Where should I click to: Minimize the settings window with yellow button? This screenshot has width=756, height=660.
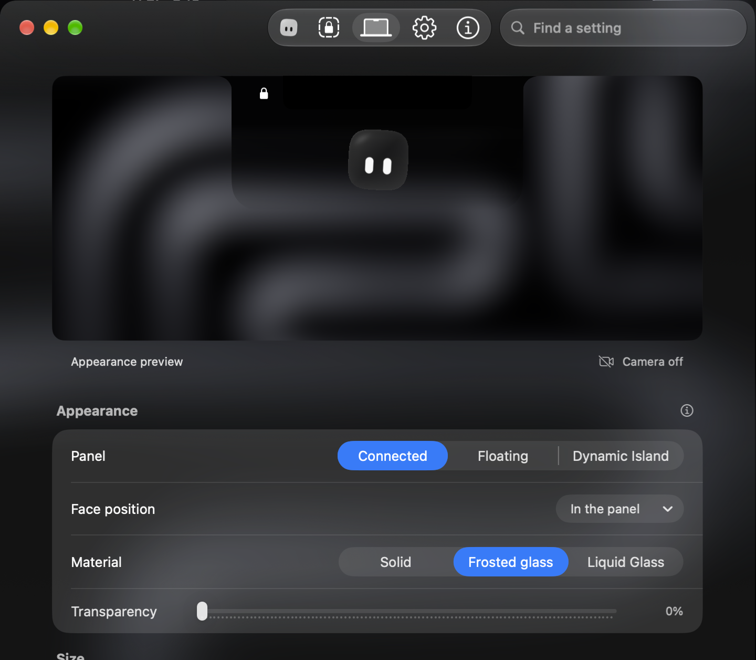51,27
